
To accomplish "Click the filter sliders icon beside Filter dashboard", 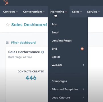I will 7,42.
